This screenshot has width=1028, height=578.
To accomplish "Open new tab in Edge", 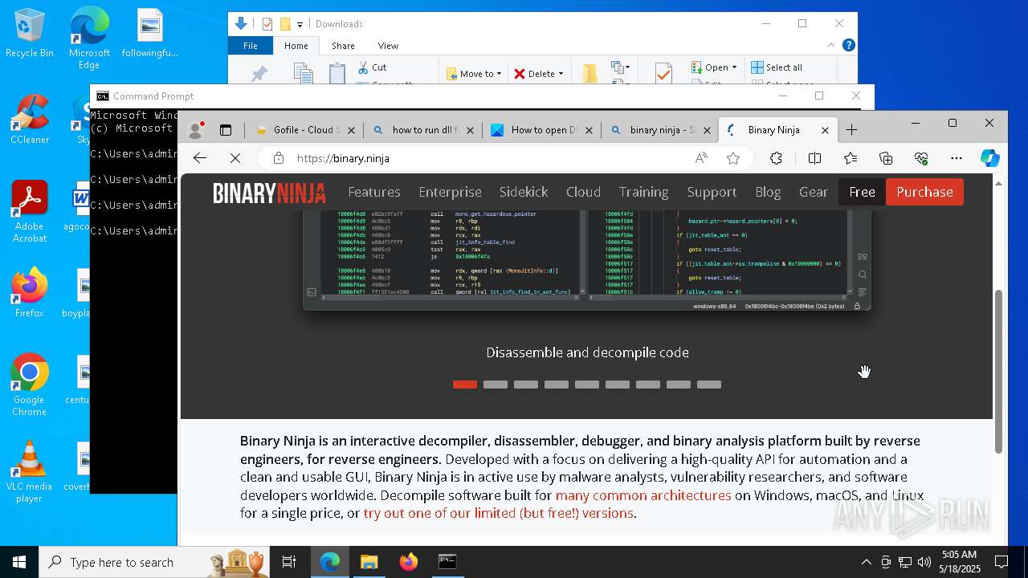I will pyautogui.click(x=851, y=129).
